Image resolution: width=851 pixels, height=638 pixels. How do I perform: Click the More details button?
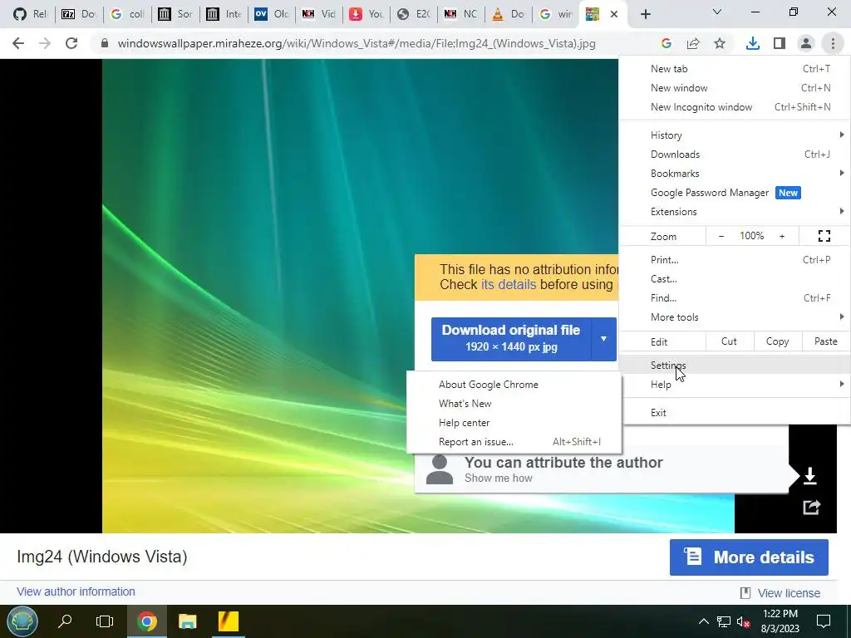(x=749, y=557)
